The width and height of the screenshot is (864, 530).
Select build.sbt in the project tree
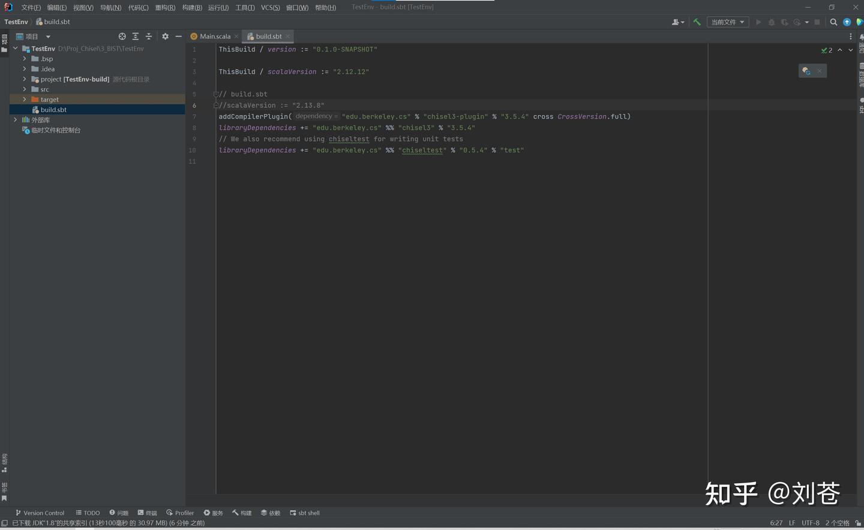(x=53, y=109)
